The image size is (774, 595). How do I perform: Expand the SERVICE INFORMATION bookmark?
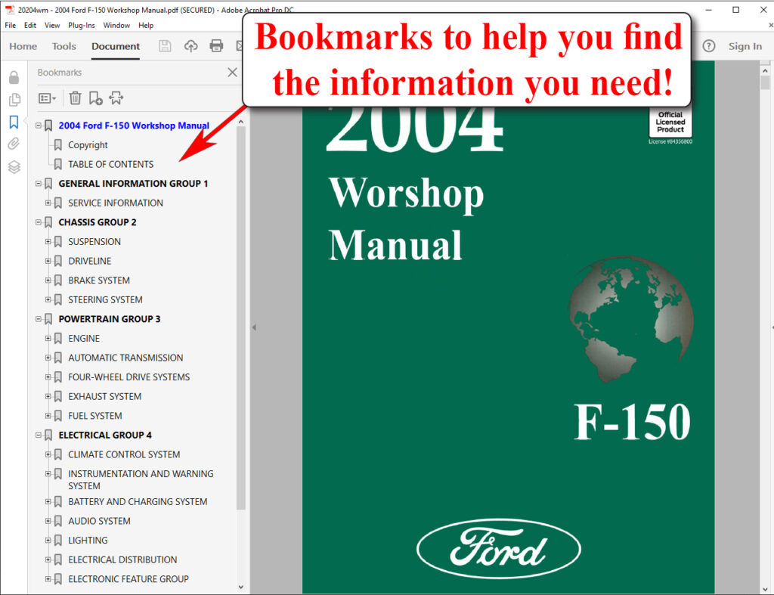point(48,203)
